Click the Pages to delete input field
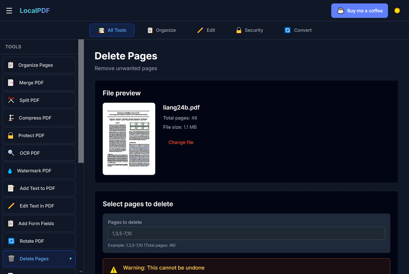409x274 pixels. (x=246, y=233)
